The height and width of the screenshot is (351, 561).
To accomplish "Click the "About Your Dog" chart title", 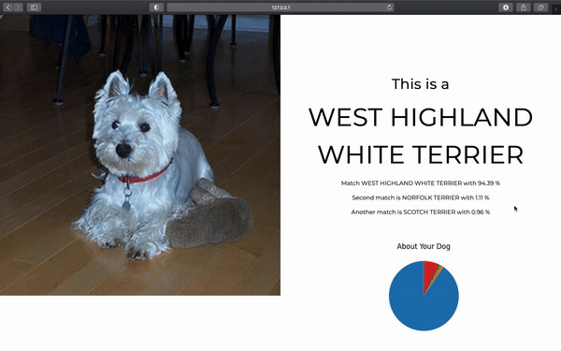I will click(x=424, y=246).
